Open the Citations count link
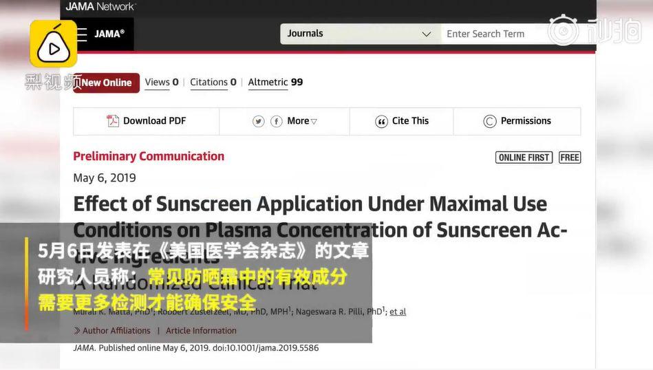Screen dimensions: 653x370 (x=213, y=83)
